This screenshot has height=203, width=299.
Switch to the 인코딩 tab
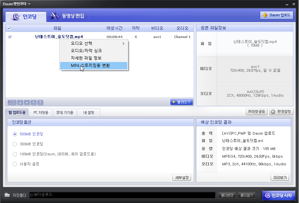click(26, 17)
